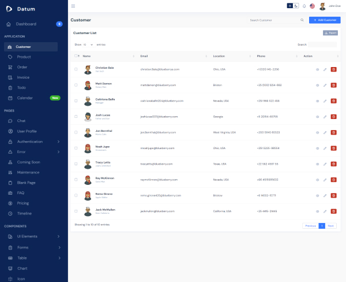Open the Show entries count dropdown
The width and height of the screenshot is (346, 282).
pos(88,44)
